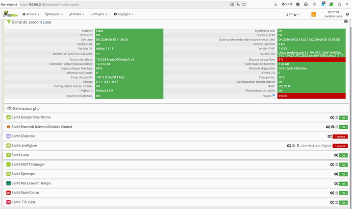The width and height of the screenshot is (352, 209).
Task: Click JeeZigbee up-down arrows port icon
Action: coord(298,146)
